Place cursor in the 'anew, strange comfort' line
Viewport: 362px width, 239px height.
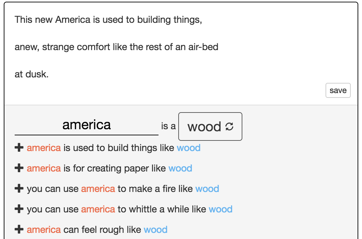coord(116,47)
